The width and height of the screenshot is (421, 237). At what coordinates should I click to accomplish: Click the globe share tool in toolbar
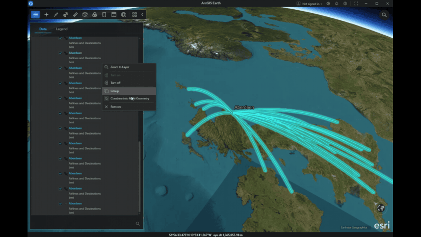[x=123, y=14]
